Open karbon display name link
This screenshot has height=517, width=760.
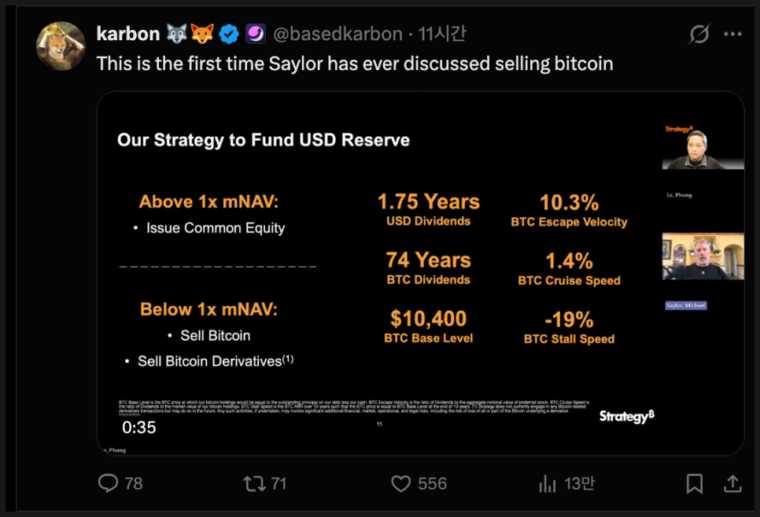point(128,34)
